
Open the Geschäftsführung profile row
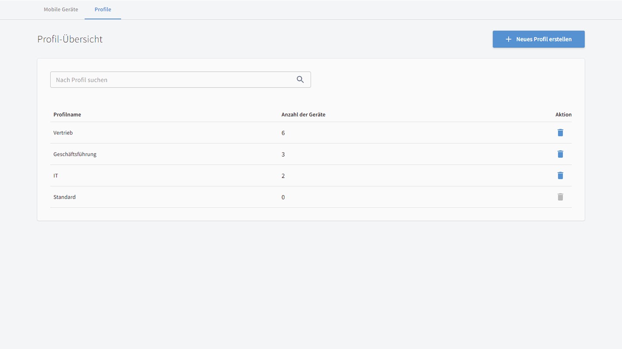click(x=75, y=154)
